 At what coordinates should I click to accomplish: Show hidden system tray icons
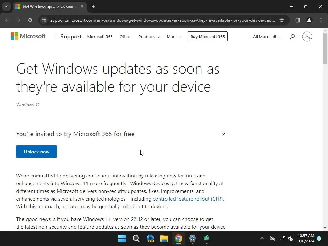[x=262, y=238]
